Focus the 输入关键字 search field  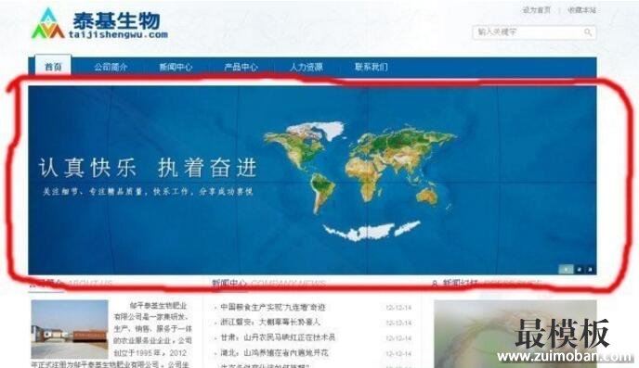point(534,32)
